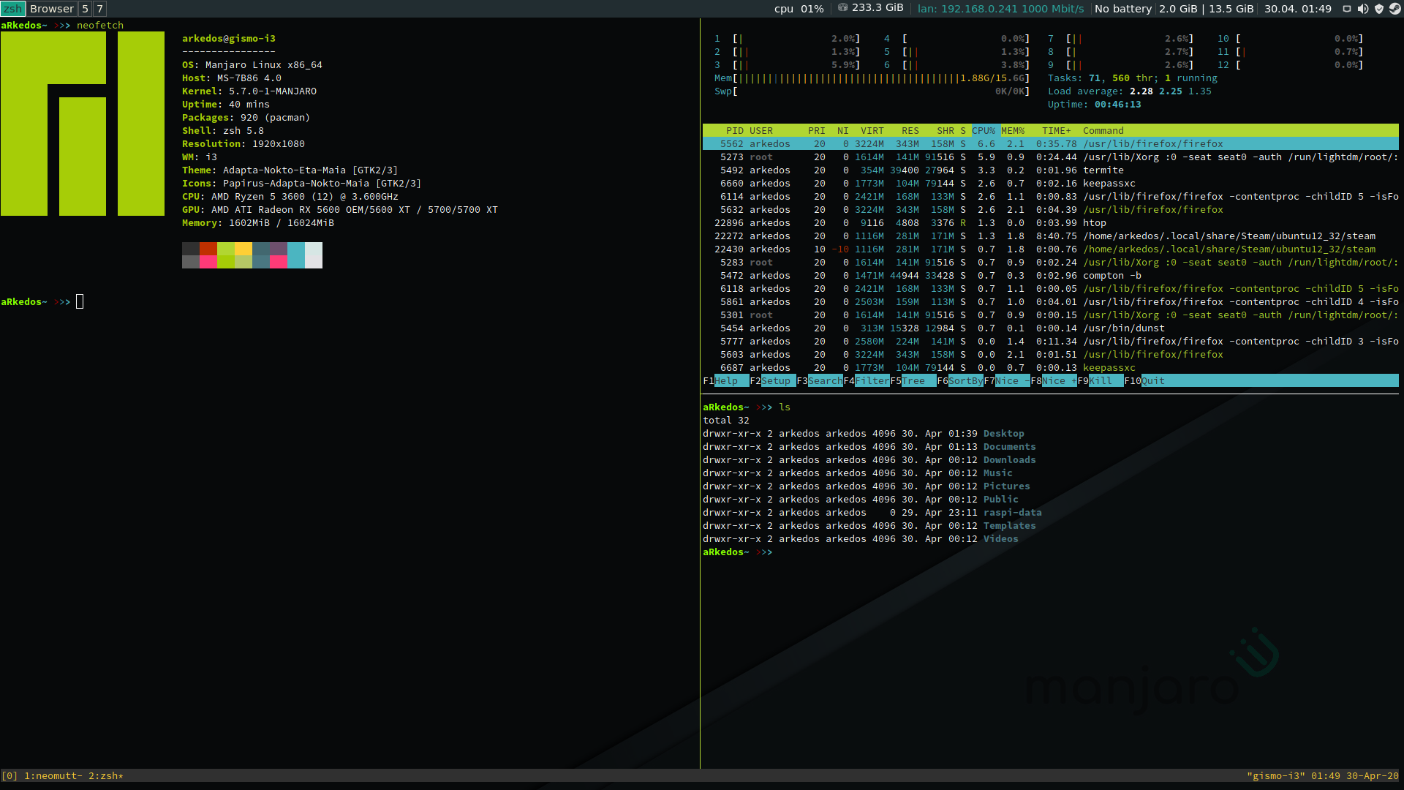Click the disk usage icon beside 233.3 GiB

(842, 8)
